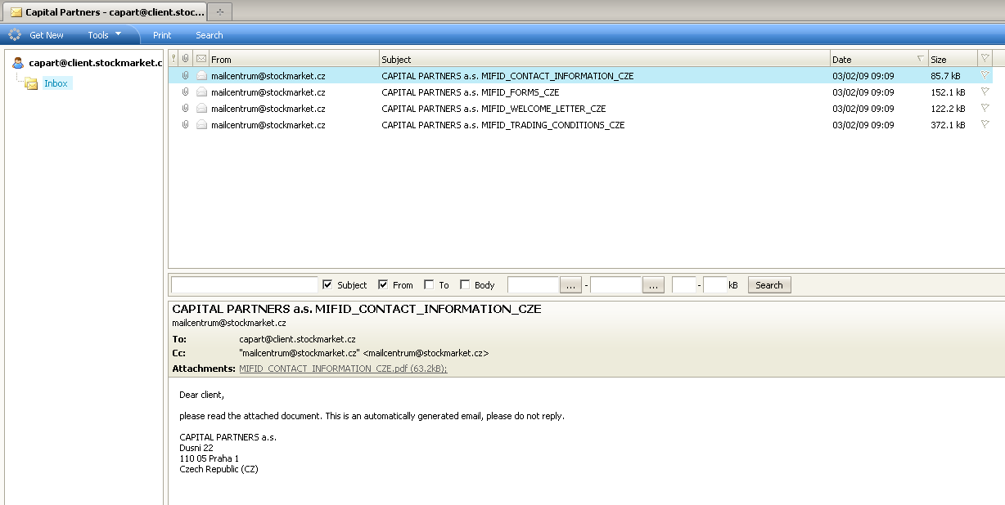Click the mailcentrum@stockmarket.cz sender under the preview title
Image resolution: width=1005 pixels, height=505 pixels.
pyautogui.click(x=229, y=323)
